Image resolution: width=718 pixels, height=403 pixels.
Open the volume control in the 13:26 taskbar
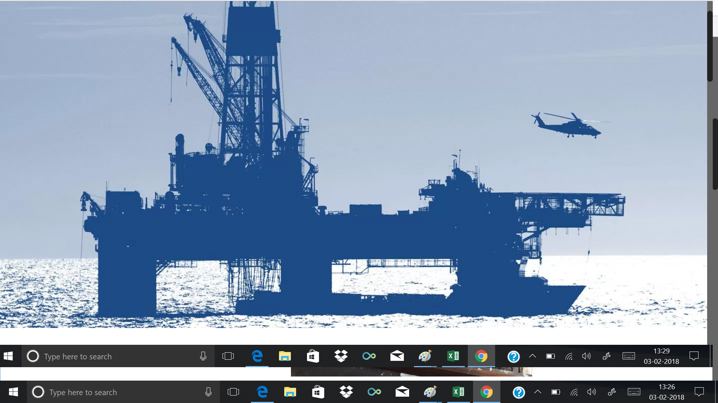coord(591,392)
